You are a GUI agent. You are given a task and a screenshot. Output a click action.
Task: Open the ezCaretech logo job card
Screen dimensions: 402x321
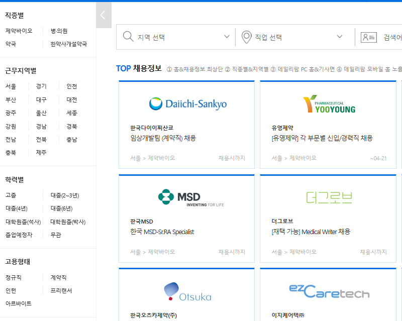click(329, 291)
